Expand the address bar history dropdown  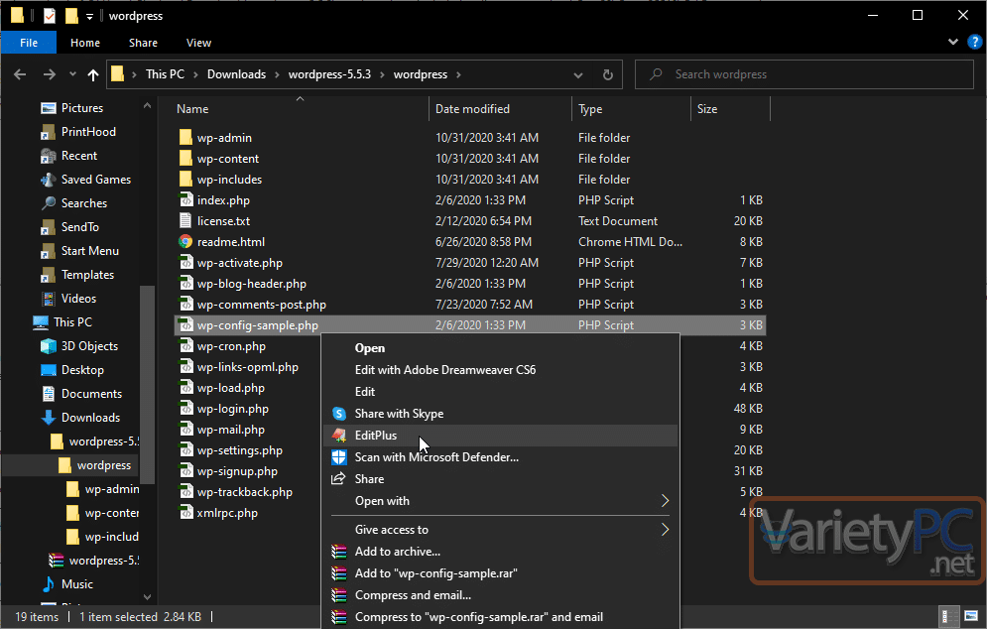[x=578, y=75]
